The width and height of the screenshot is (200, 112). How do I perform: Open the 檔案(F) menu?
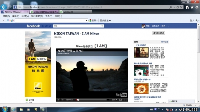coord(6,16)
